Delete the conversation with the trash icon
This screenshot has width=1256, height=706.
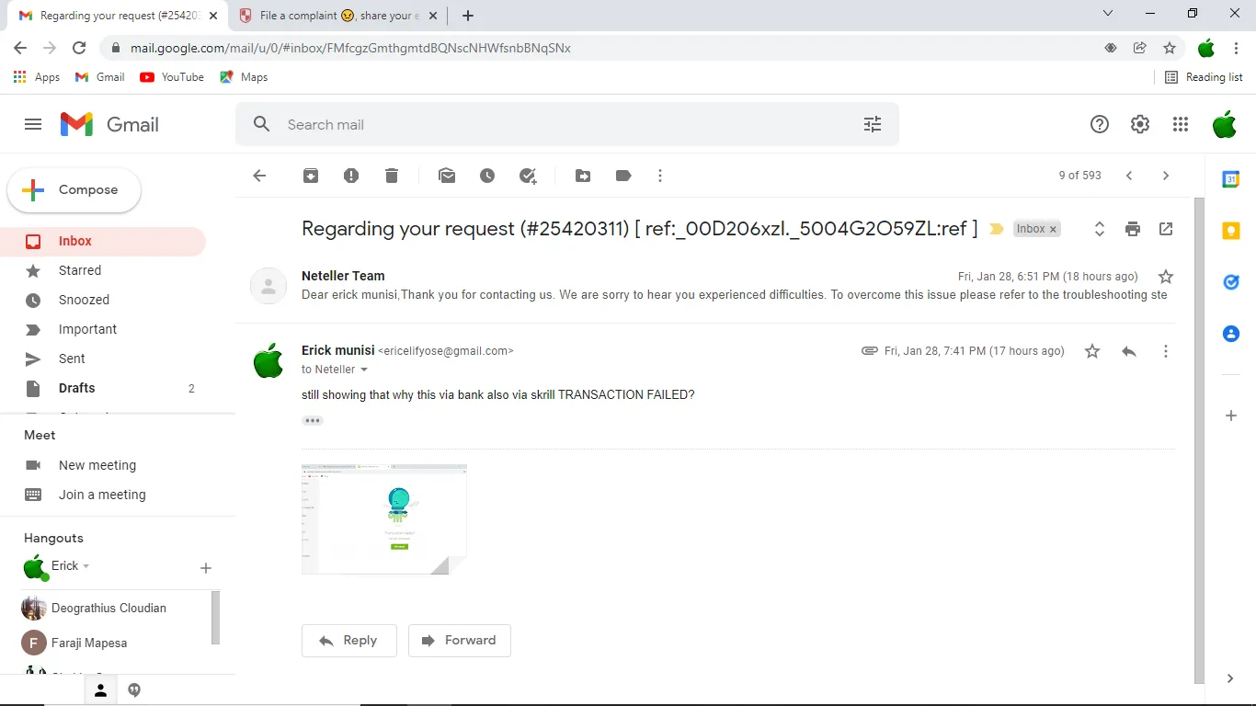(x=392, y=176)
